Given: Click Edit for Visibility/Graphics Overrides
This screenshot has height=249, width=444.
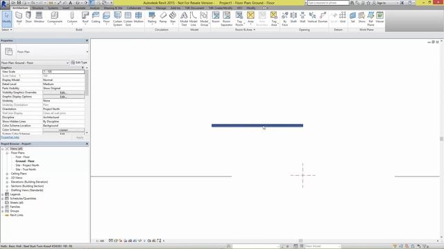Looking at the screenshot, I should 63,92.
